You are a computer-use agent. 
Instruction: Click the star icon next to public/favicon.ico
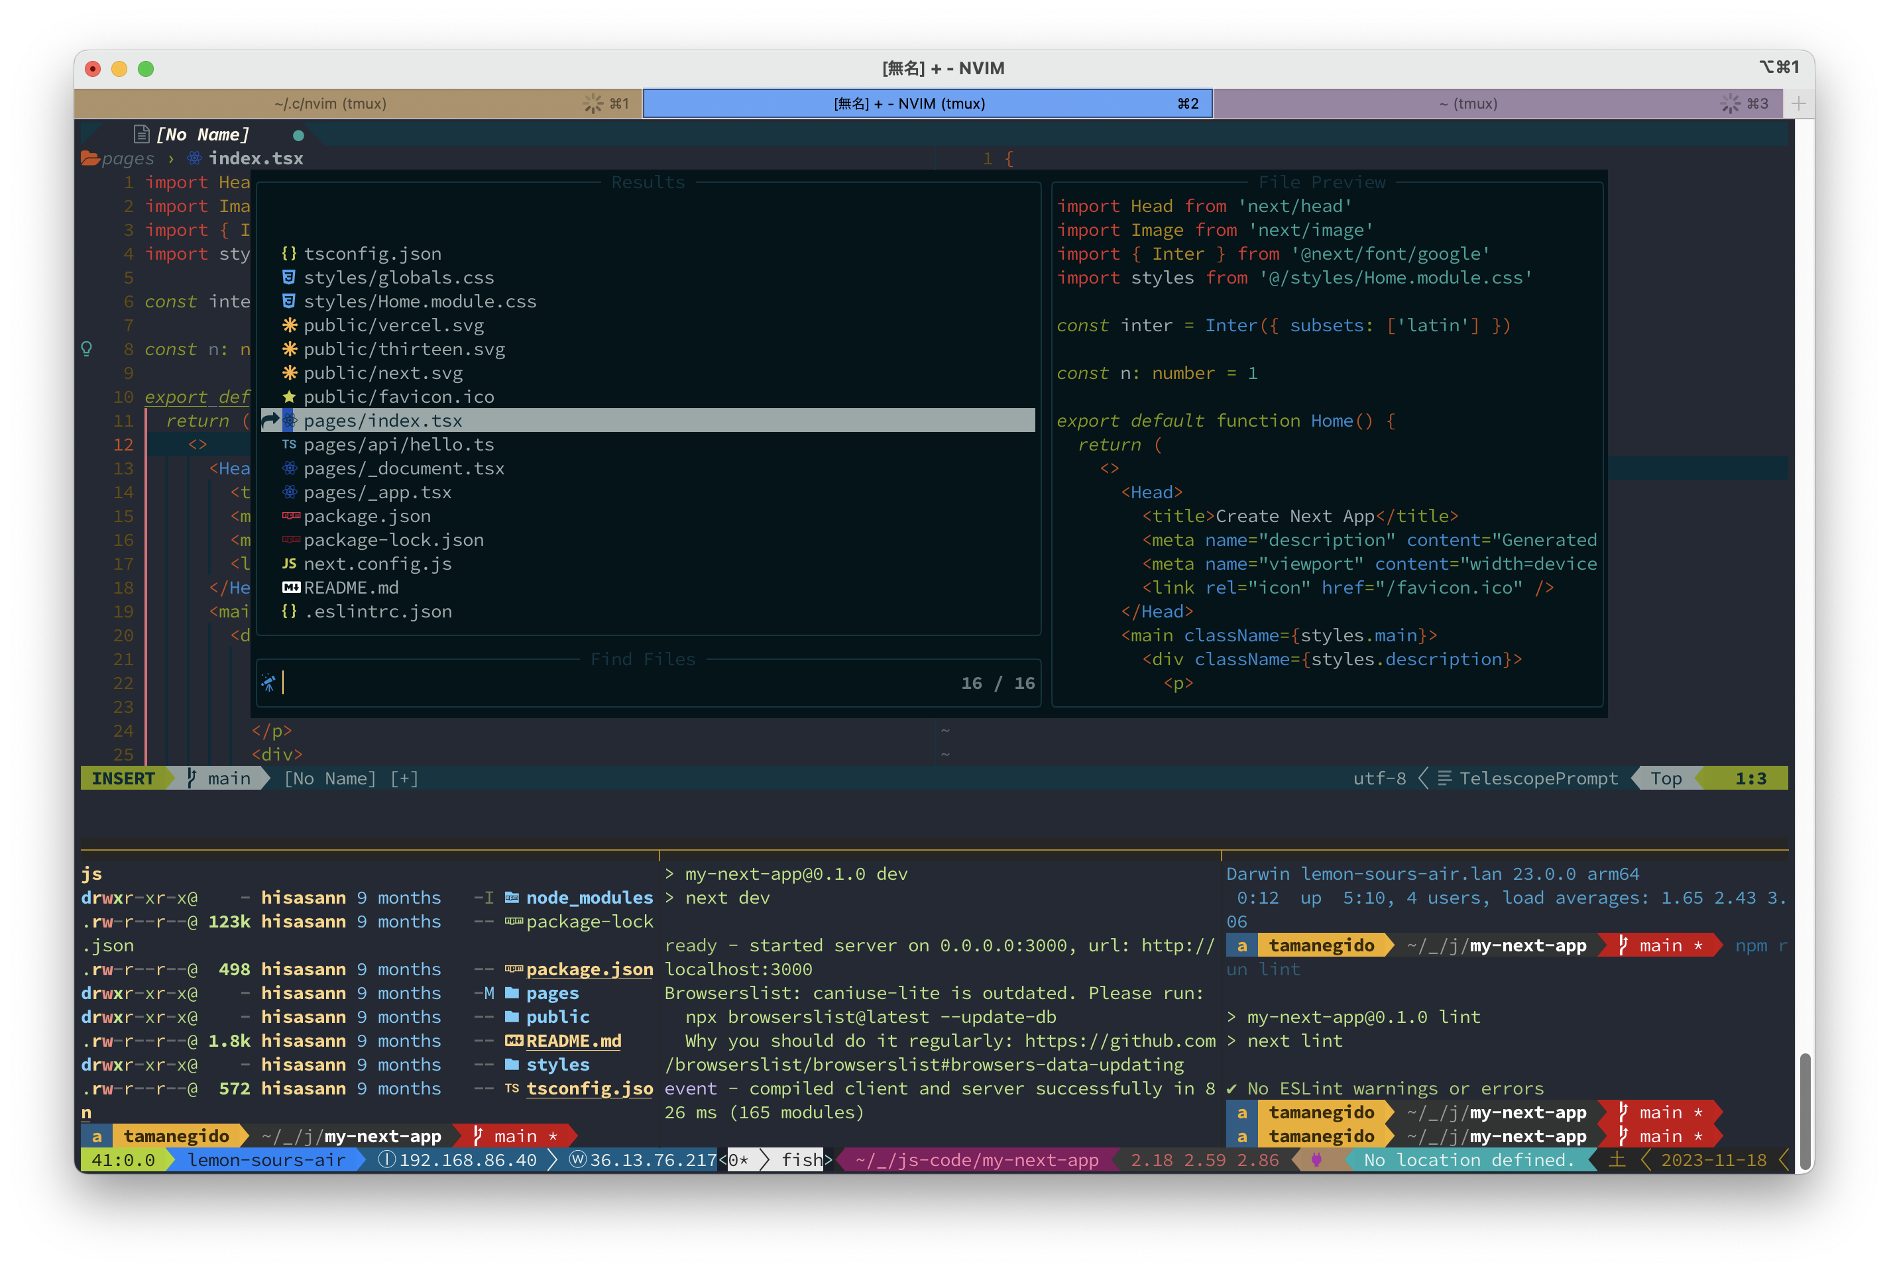click(x=289, y=397)
